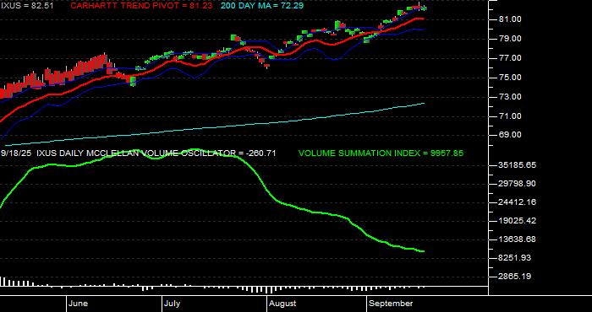The height and width of the screenshot is (312, 592).
Task: Click the 81.00 price axis value
Action: (511, 19)
